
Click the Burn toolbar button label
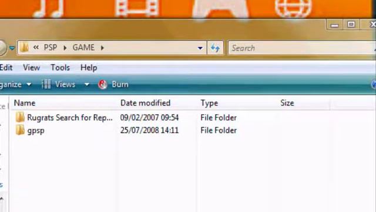(120, 84)
